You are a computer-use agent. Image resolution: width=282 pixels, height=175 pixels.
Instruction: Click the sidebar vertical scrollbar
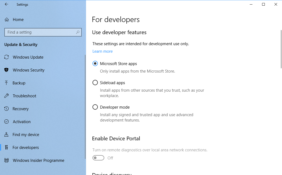point(85,107)
